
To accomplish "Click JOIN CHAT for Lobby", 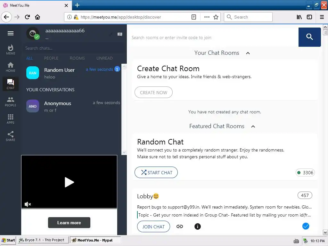I will [153, 226].
